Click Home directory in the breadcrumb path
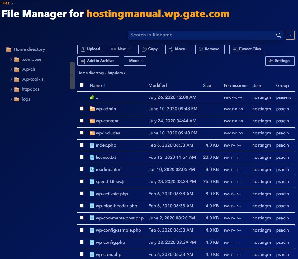The width and height of the screenshot is (298, 259). (x=90, y=73)
